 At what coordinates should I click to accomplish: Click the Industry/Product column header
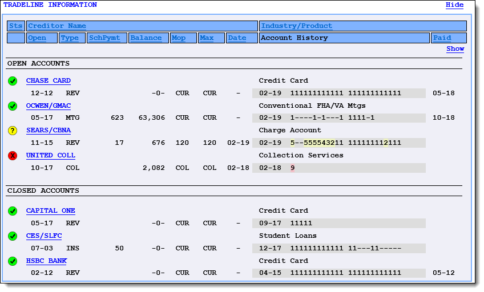pos(362,26)
